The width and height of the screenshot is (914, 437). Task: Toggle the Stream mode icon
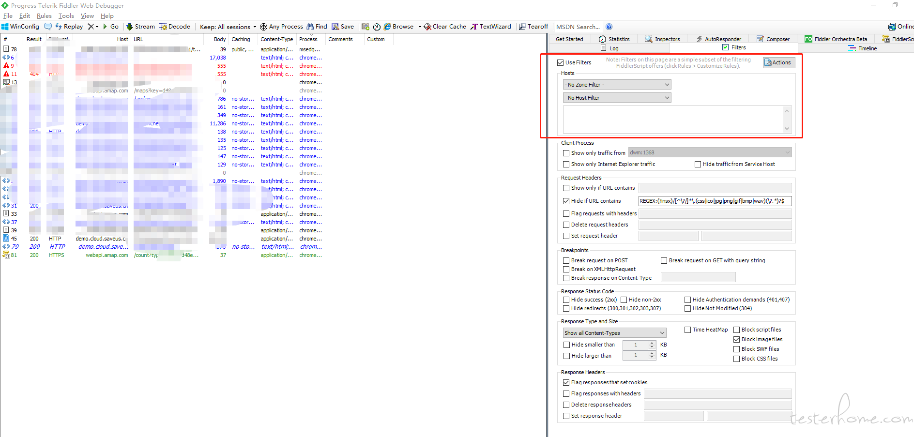(129, 27)
